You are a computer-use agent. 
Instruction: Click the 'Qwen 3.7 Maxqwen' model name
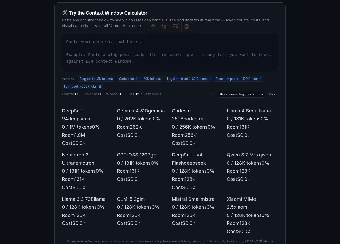pos(249,155)
